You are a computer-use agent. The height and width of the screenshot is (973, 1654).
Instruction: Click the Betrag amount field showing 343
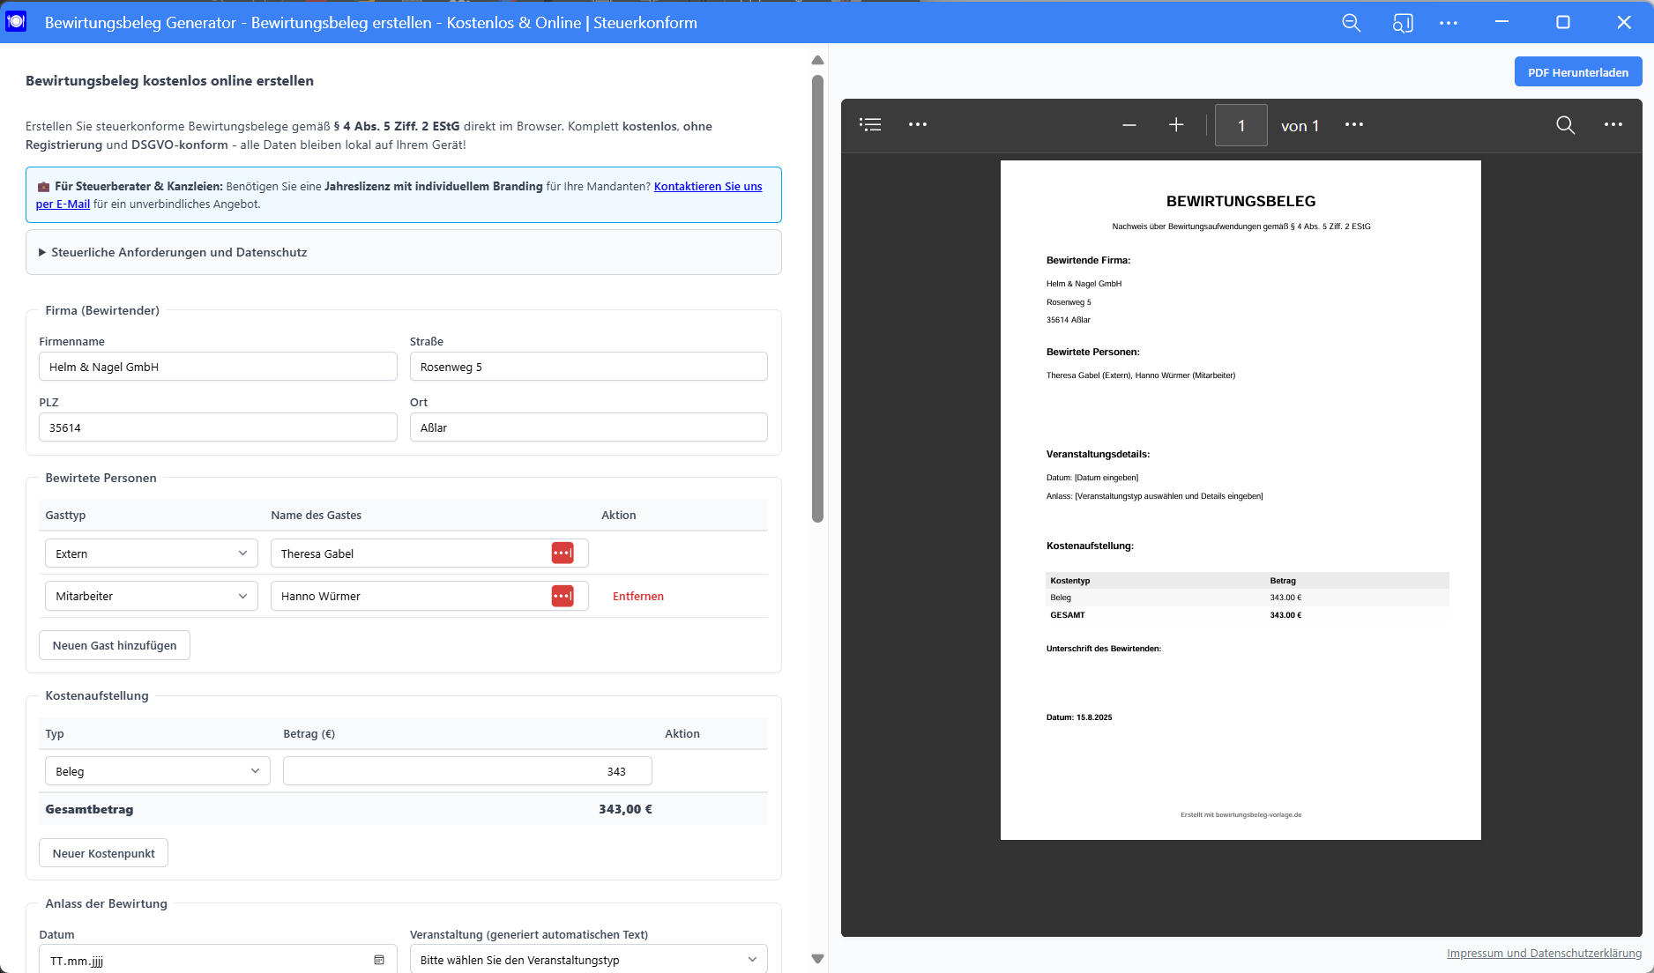467,771
